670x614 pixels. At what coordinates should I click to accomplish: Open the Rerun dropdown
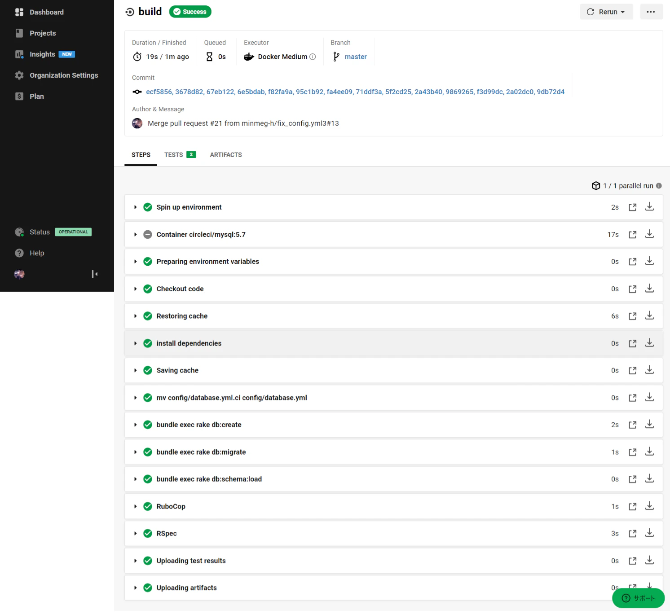pos(606,12)
